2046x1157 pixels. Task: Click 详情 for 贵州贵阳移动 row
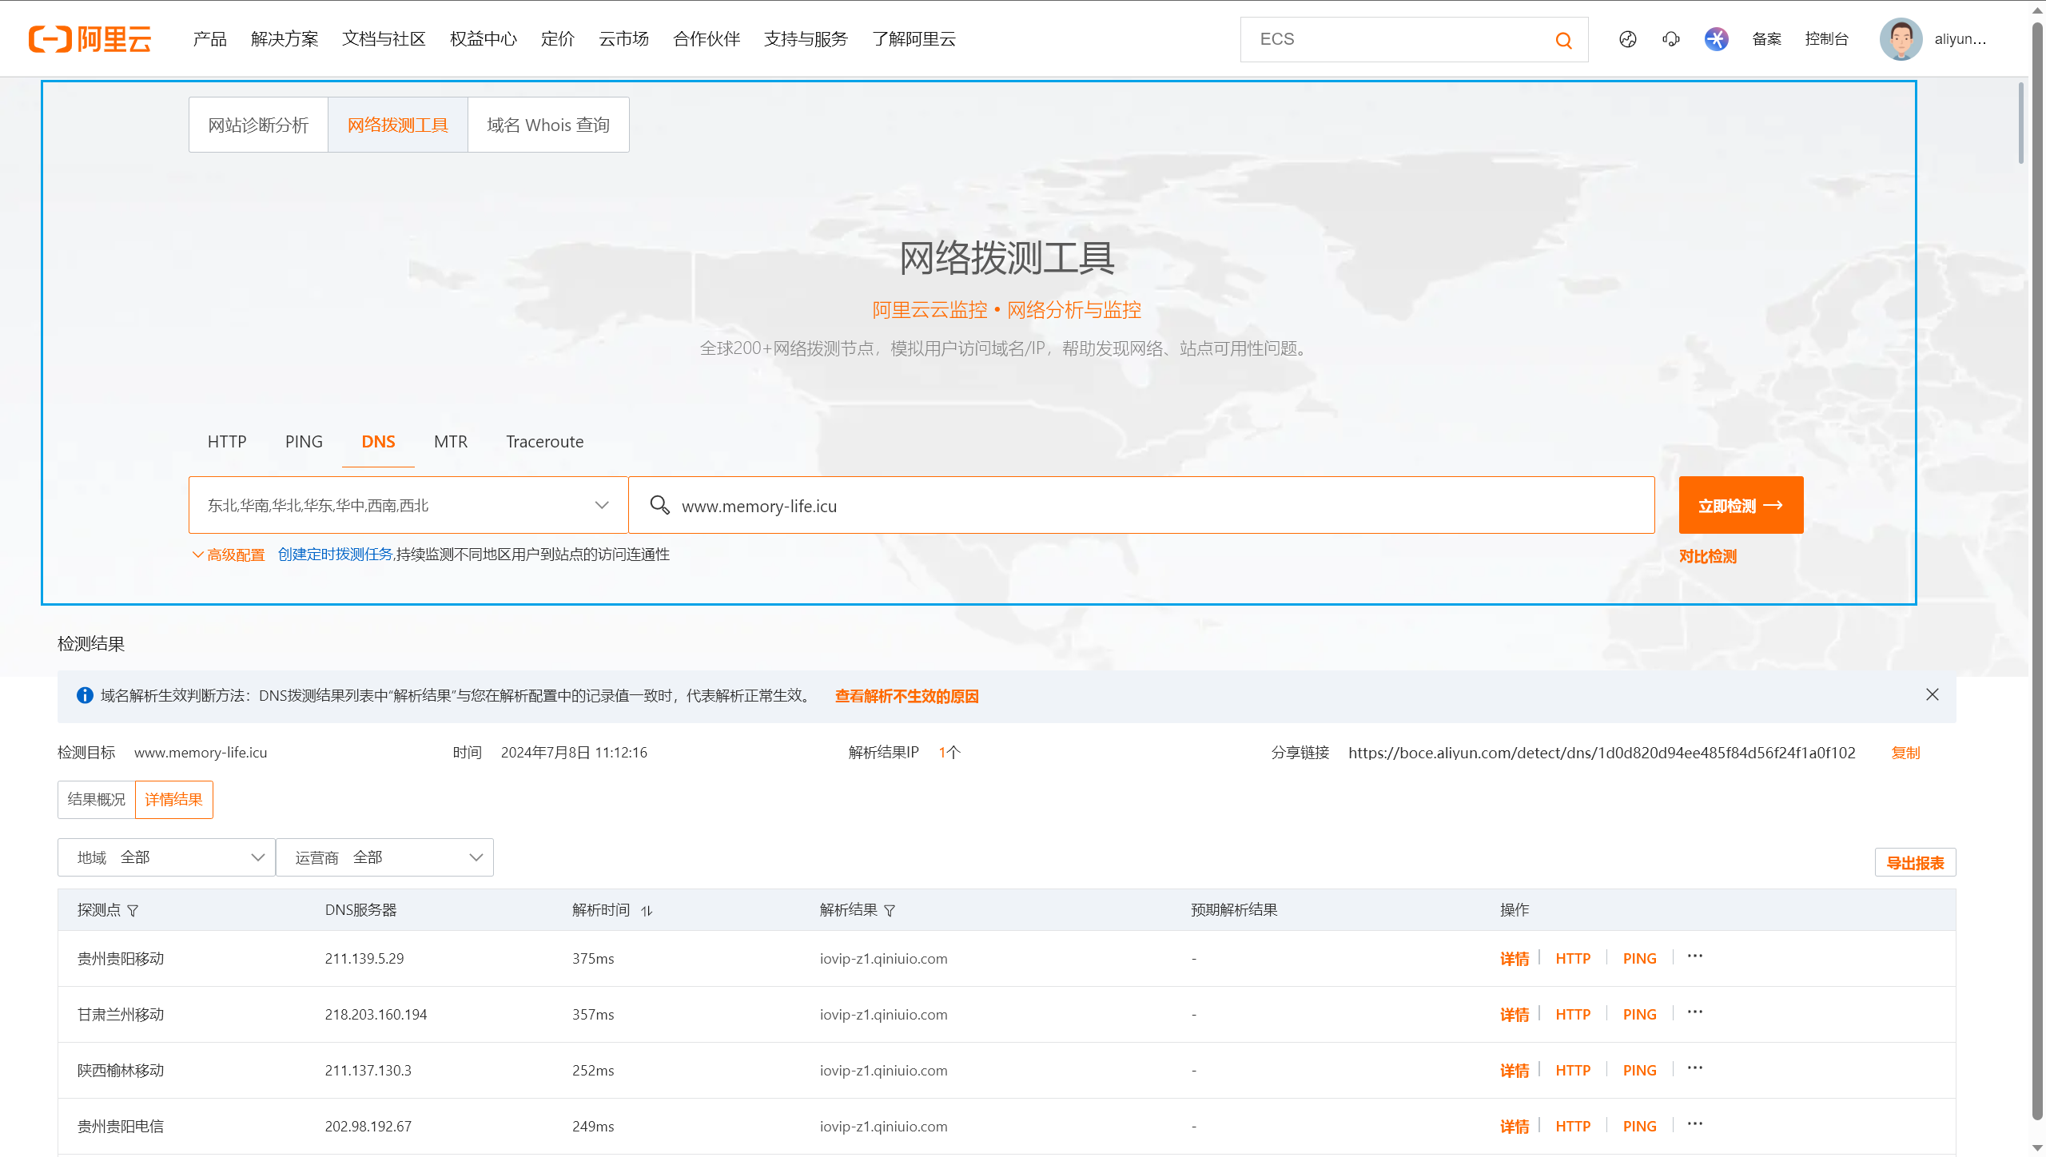[x=1514, y=959]
